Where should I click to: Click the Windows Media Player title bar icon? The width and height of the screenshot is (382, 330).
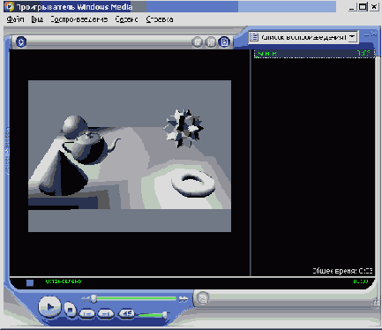[9, 6]
